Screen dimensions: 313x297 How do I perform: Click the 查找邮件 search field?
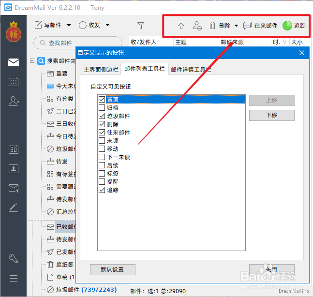click(78, 43)
